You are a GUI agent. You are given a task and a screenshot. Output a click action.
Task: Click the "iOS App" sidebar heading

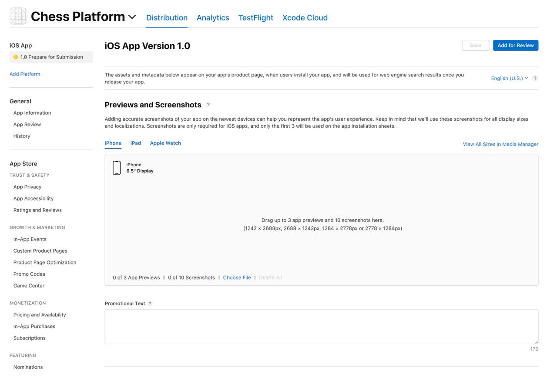click(x=21, y=46)
